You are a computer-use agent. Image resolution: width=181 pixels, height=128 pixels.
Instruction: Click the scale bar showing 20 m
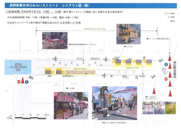(34, 116)
